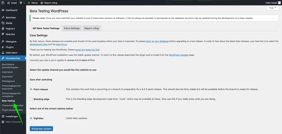The image size is (282, 134).
Task: Click the Hallo lokaal user avatar
Action: 279,3
